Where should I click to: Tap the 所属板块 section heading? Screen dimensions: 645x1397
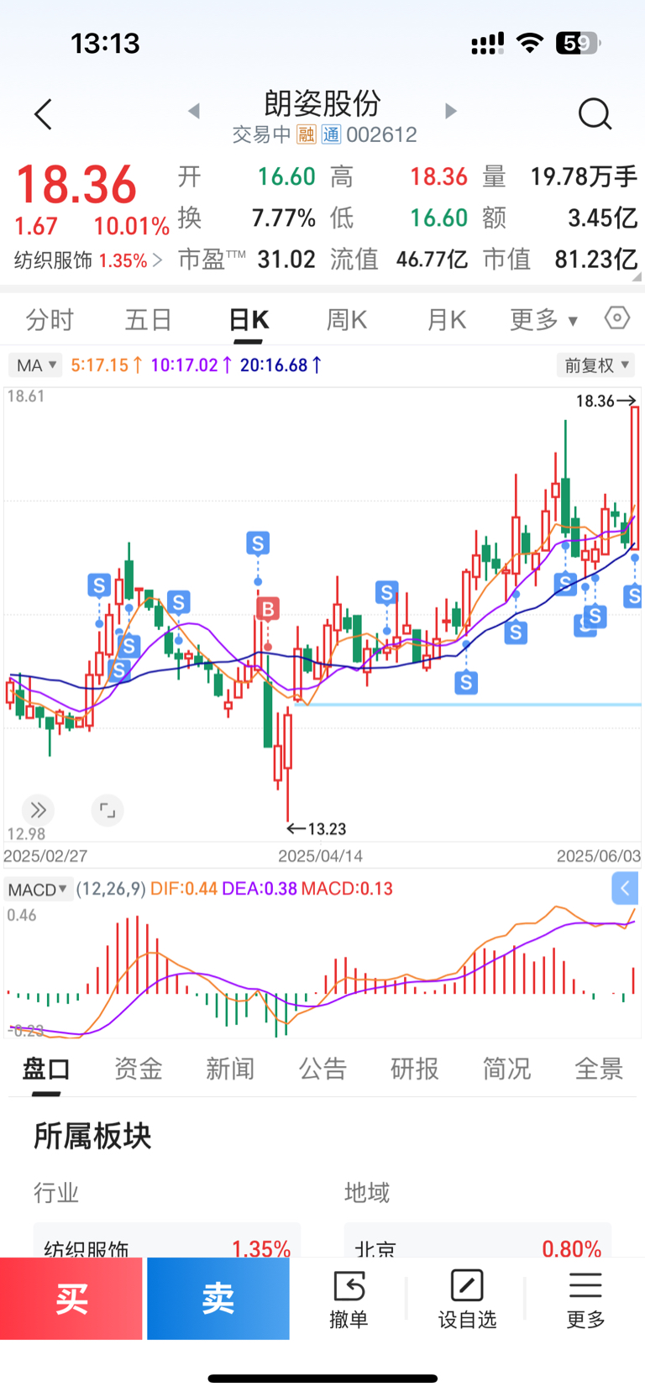click(x=92, y=1136)
